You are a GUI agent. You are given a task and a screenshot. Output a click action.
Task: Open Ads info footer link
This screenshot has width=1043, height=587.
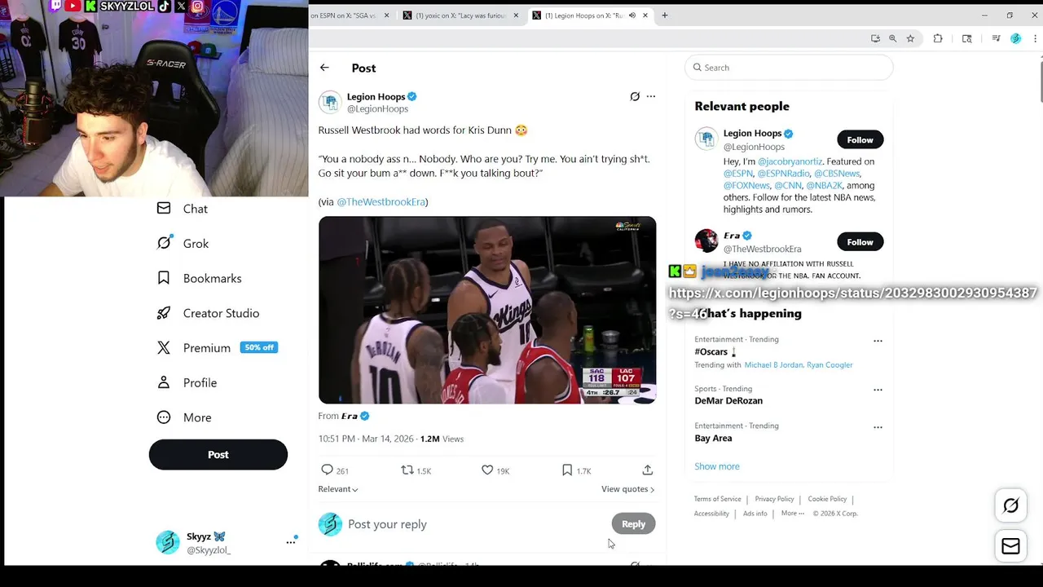tap(755, 514)
